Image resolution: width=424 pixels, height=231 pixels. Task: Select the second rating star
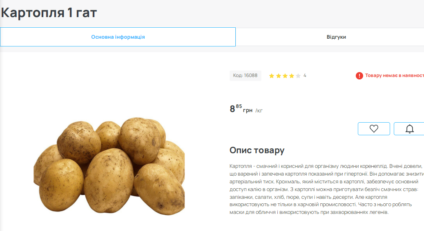click(x=278, y=76)
